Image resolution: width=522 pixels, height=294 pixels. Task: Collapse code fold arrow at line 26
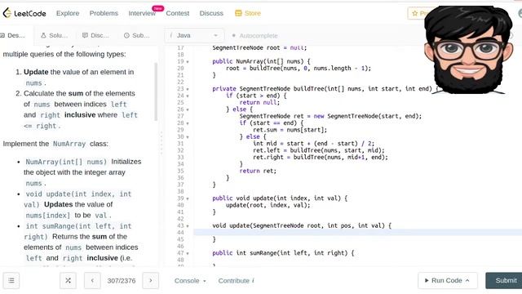(188, 109)
